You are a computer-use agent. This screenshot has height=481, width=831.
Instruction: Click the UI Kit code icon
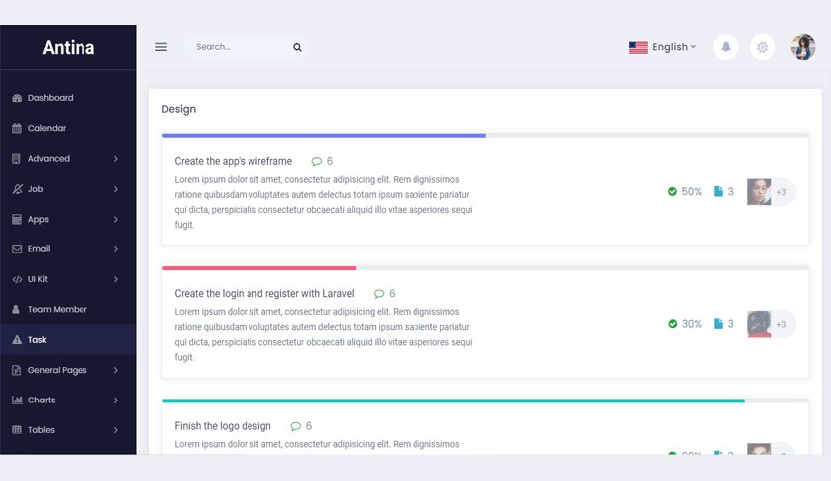pos(17,279)
